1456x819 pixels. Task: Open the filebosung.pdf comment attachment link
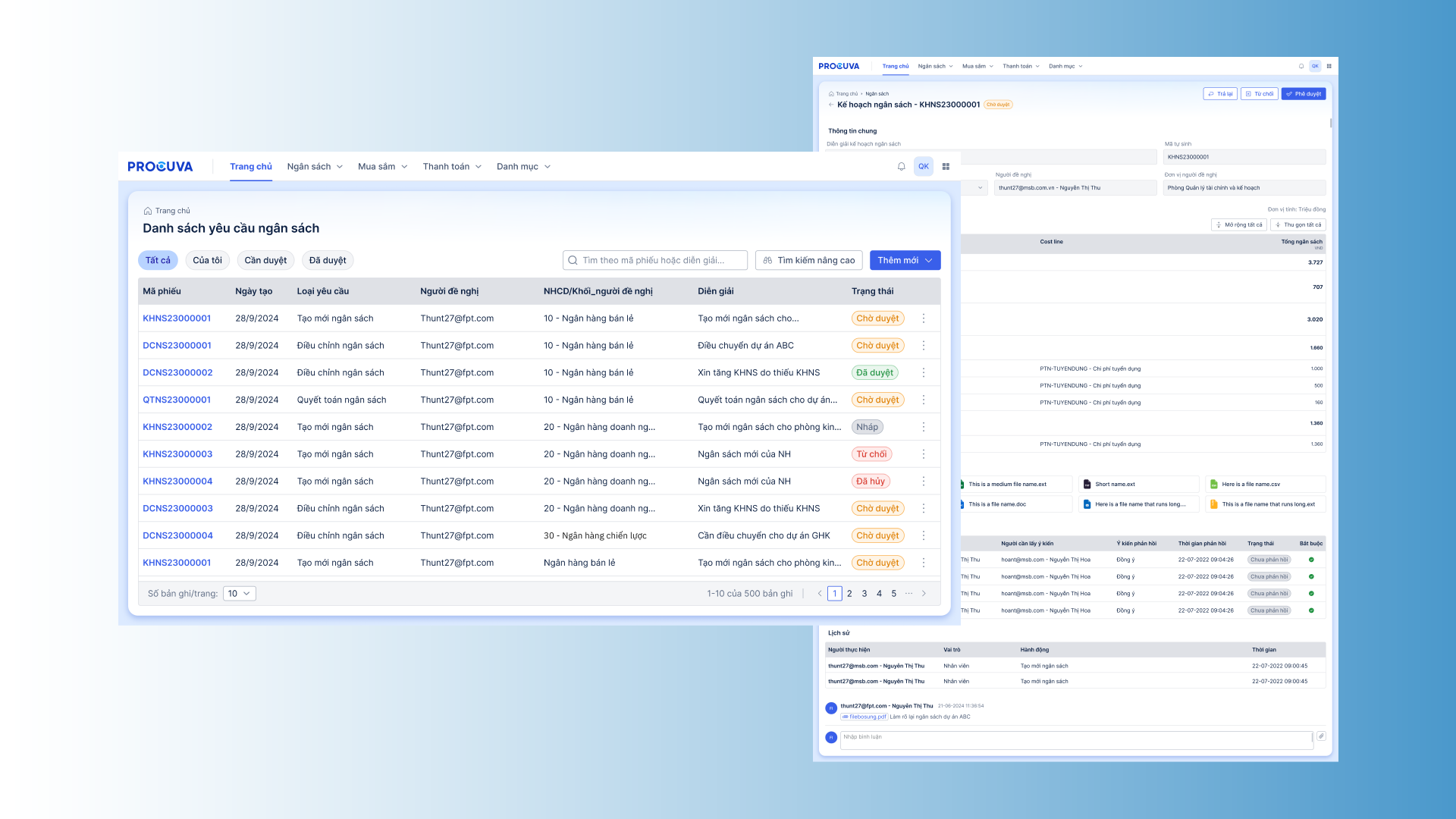pyautogui.click(x=864, y=717)
